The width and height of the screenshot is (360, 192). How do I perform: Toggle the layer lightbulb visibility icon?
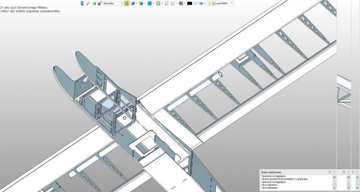tap(209, 3)
